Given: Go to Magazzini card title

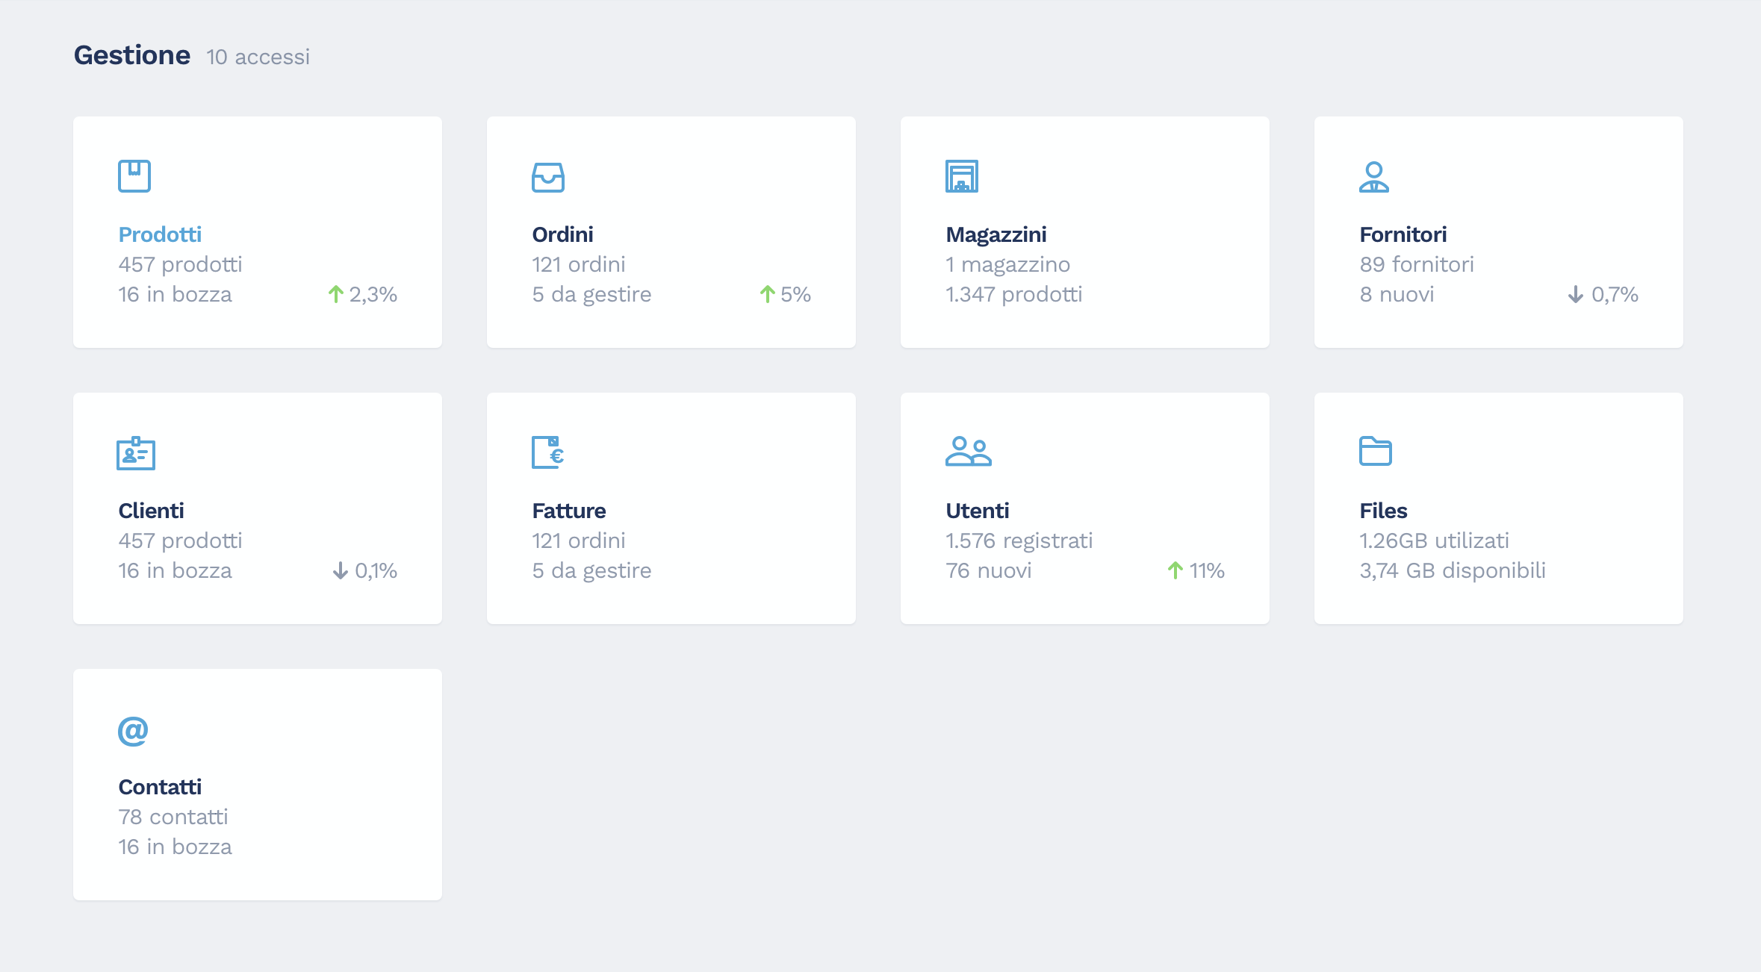Looking at the screenshot, I should 996,234.
